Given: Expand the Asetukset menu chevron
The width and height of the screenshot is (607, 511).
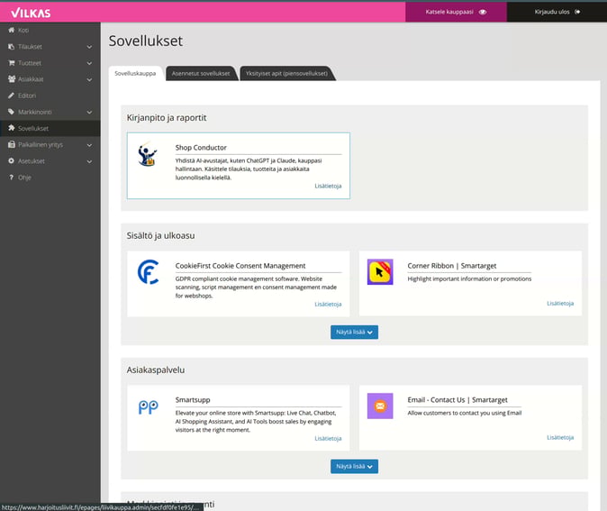Looking at the screenshot, I should pyautogui.click(x=89, y=161).
